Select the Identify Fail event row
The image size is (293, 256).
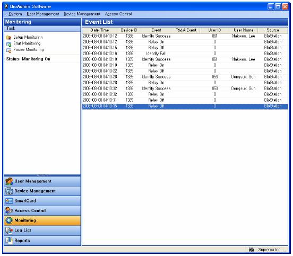point(185,54)
